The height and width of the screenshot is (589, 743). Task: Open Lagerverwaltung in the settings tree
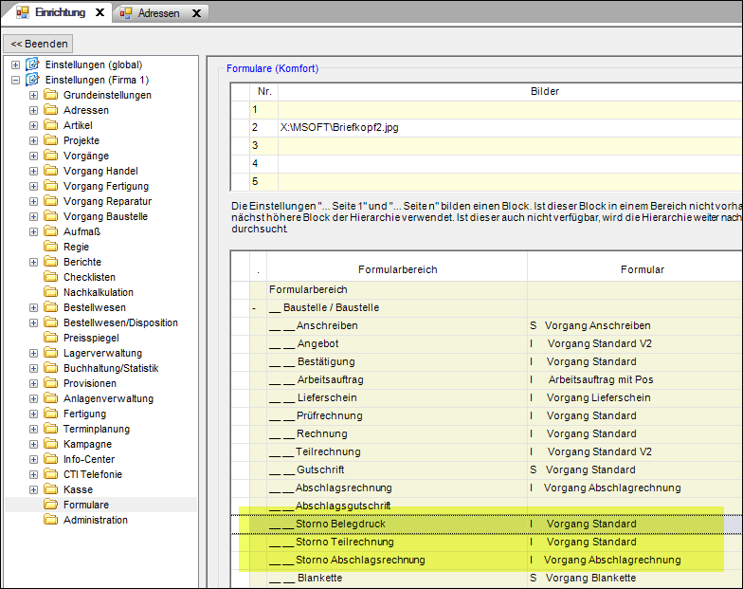click(102, 353)
